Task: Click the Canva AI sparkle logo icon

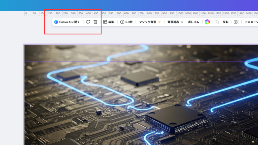Action: pyautogui.click(x=56, y=22)
